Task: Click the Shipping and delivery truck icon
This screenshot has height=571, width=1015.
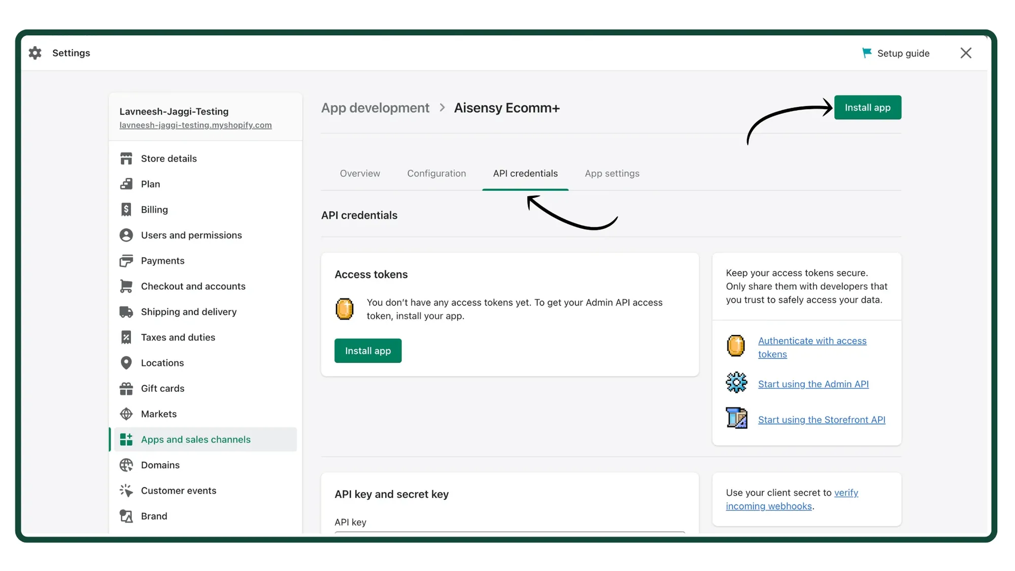Action: coord(126,312)
